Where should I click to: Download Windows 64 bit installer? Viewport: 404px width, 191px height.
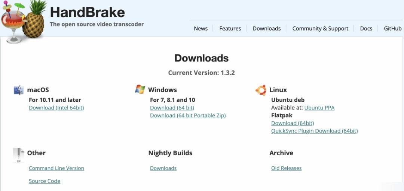point(172,108)
